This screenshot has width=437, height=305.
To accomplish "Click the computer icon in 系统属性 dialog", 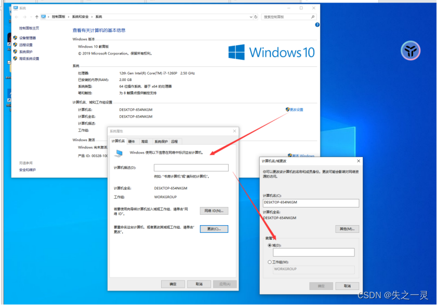I will pos(119,153).
